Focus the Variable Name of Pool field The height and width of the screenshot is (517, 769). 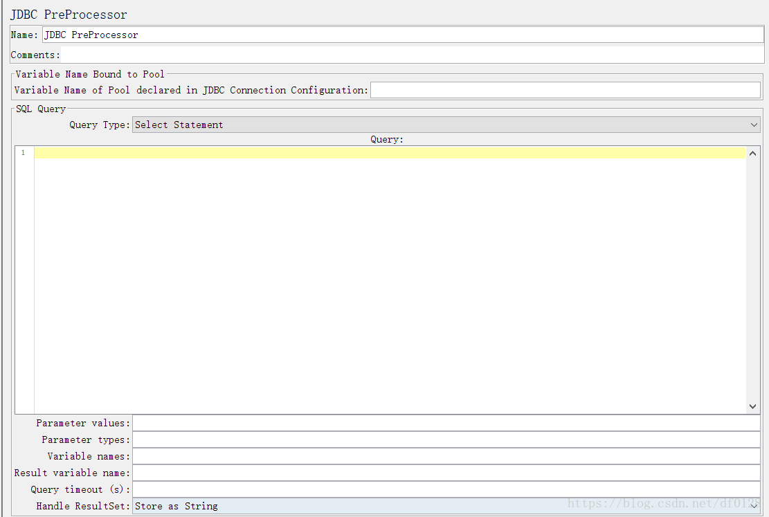tap(565, 90)
